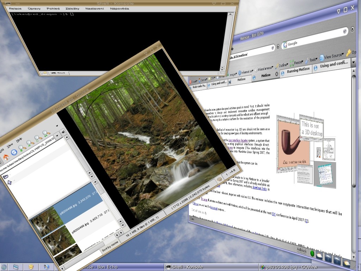
Task: Click the Go arrow next to the URL bar
Action: coord(278,46)
